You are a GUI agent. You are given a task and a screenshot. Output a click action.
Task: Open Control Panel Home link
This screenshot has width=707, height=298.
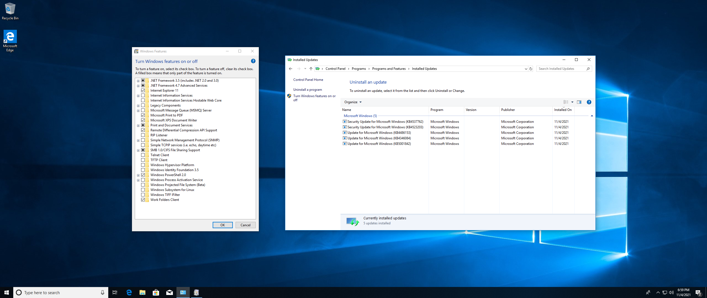tap(308, 80)
